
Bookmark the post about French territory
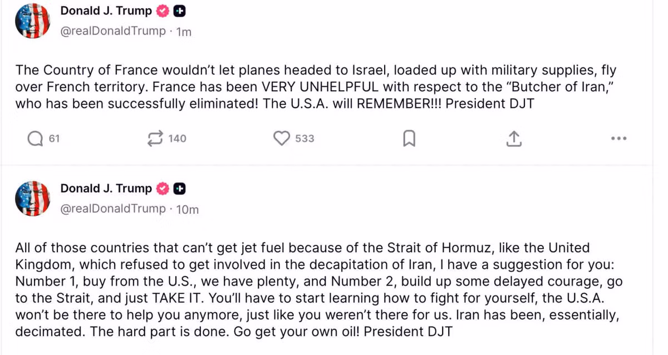coord(409,139)
